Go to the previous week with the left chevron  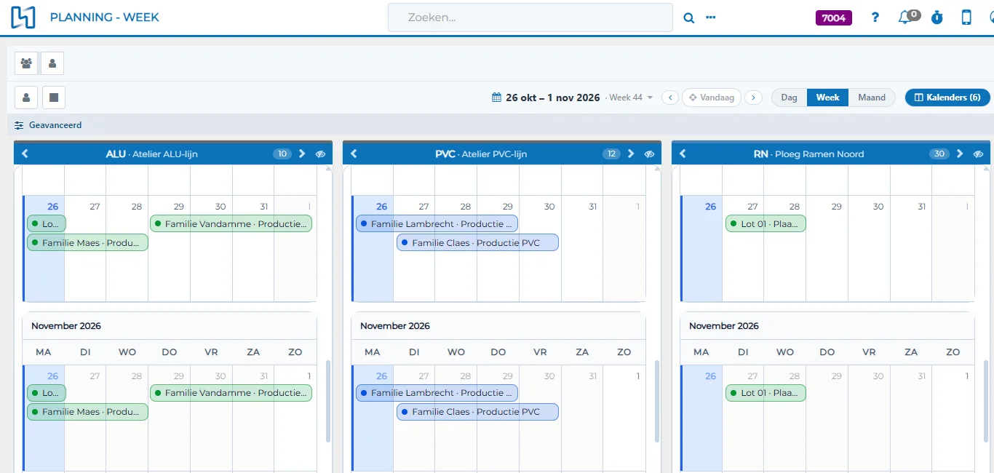click(x=670, y=98)
